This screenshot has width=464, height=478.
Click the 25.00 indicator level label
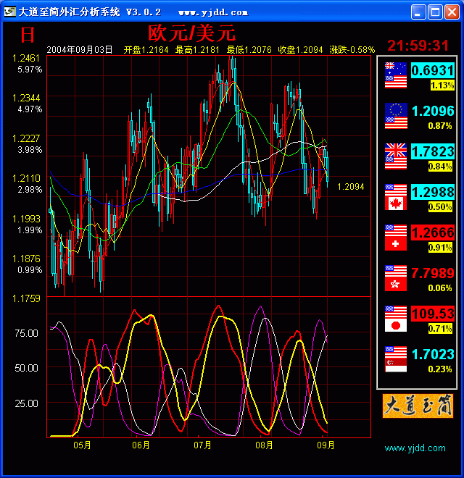pos(26,403)
